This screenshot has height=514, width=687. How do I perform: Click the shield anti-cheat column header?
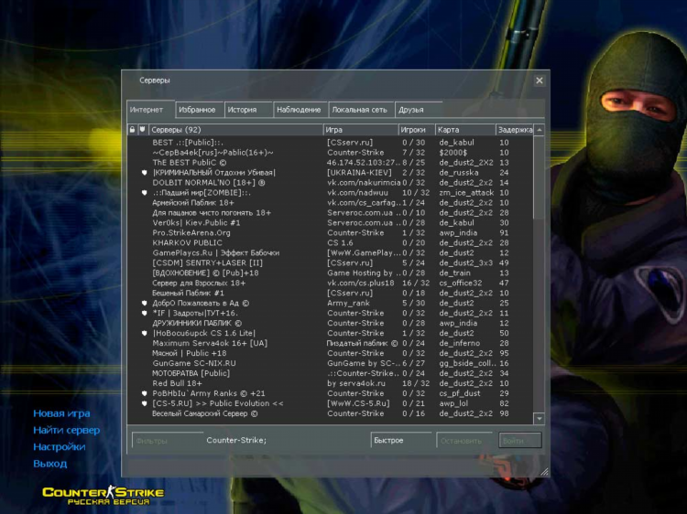142,130
